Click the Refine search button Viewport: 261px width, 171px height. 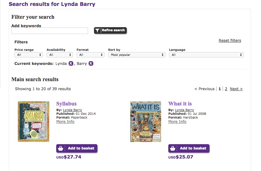coord(111,30)
